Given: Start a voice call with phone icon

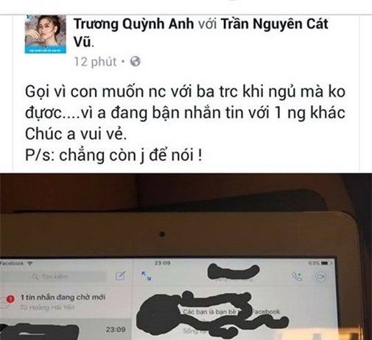Looking at the screenshot, I should pos(297,277).
